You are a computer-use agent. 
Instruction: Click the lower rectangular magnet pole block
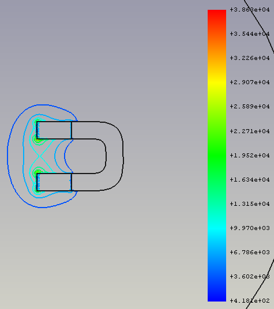click(54, 182)
